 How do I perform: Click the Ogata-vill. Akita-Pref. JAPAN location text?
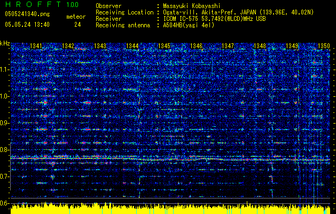tap(238, 12)
